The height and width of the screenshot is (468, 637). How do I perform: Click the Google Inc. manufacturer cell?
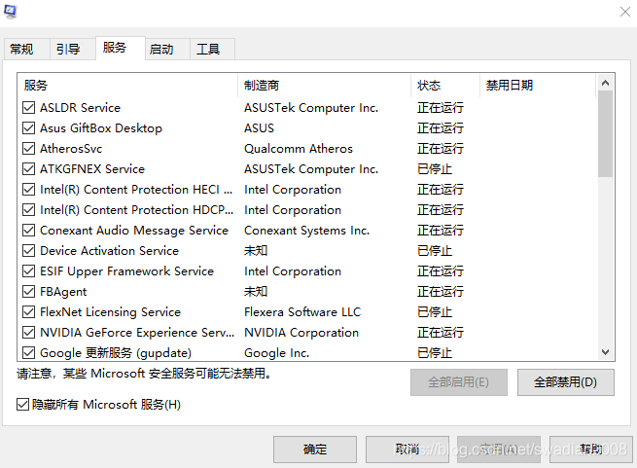276,352
